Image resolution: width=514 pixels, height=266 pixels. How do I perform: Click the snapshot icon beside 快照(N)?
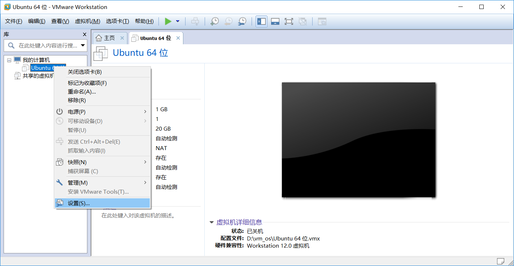[x=60, y=162]
